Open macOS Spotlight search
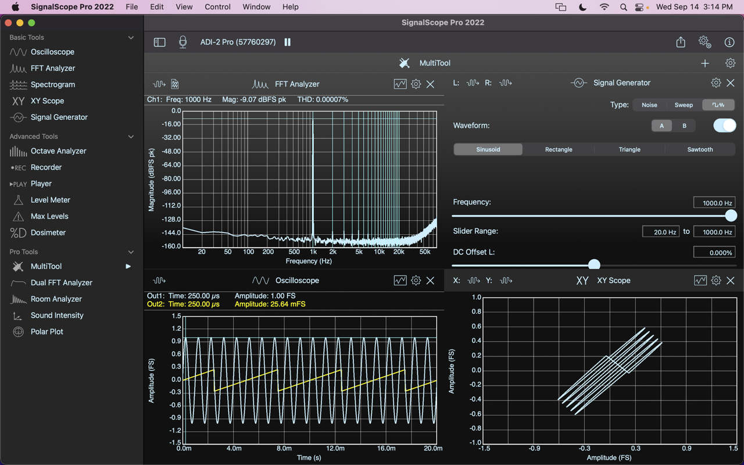This screenshot has width=744, height=465. click(x=623, y=7)
